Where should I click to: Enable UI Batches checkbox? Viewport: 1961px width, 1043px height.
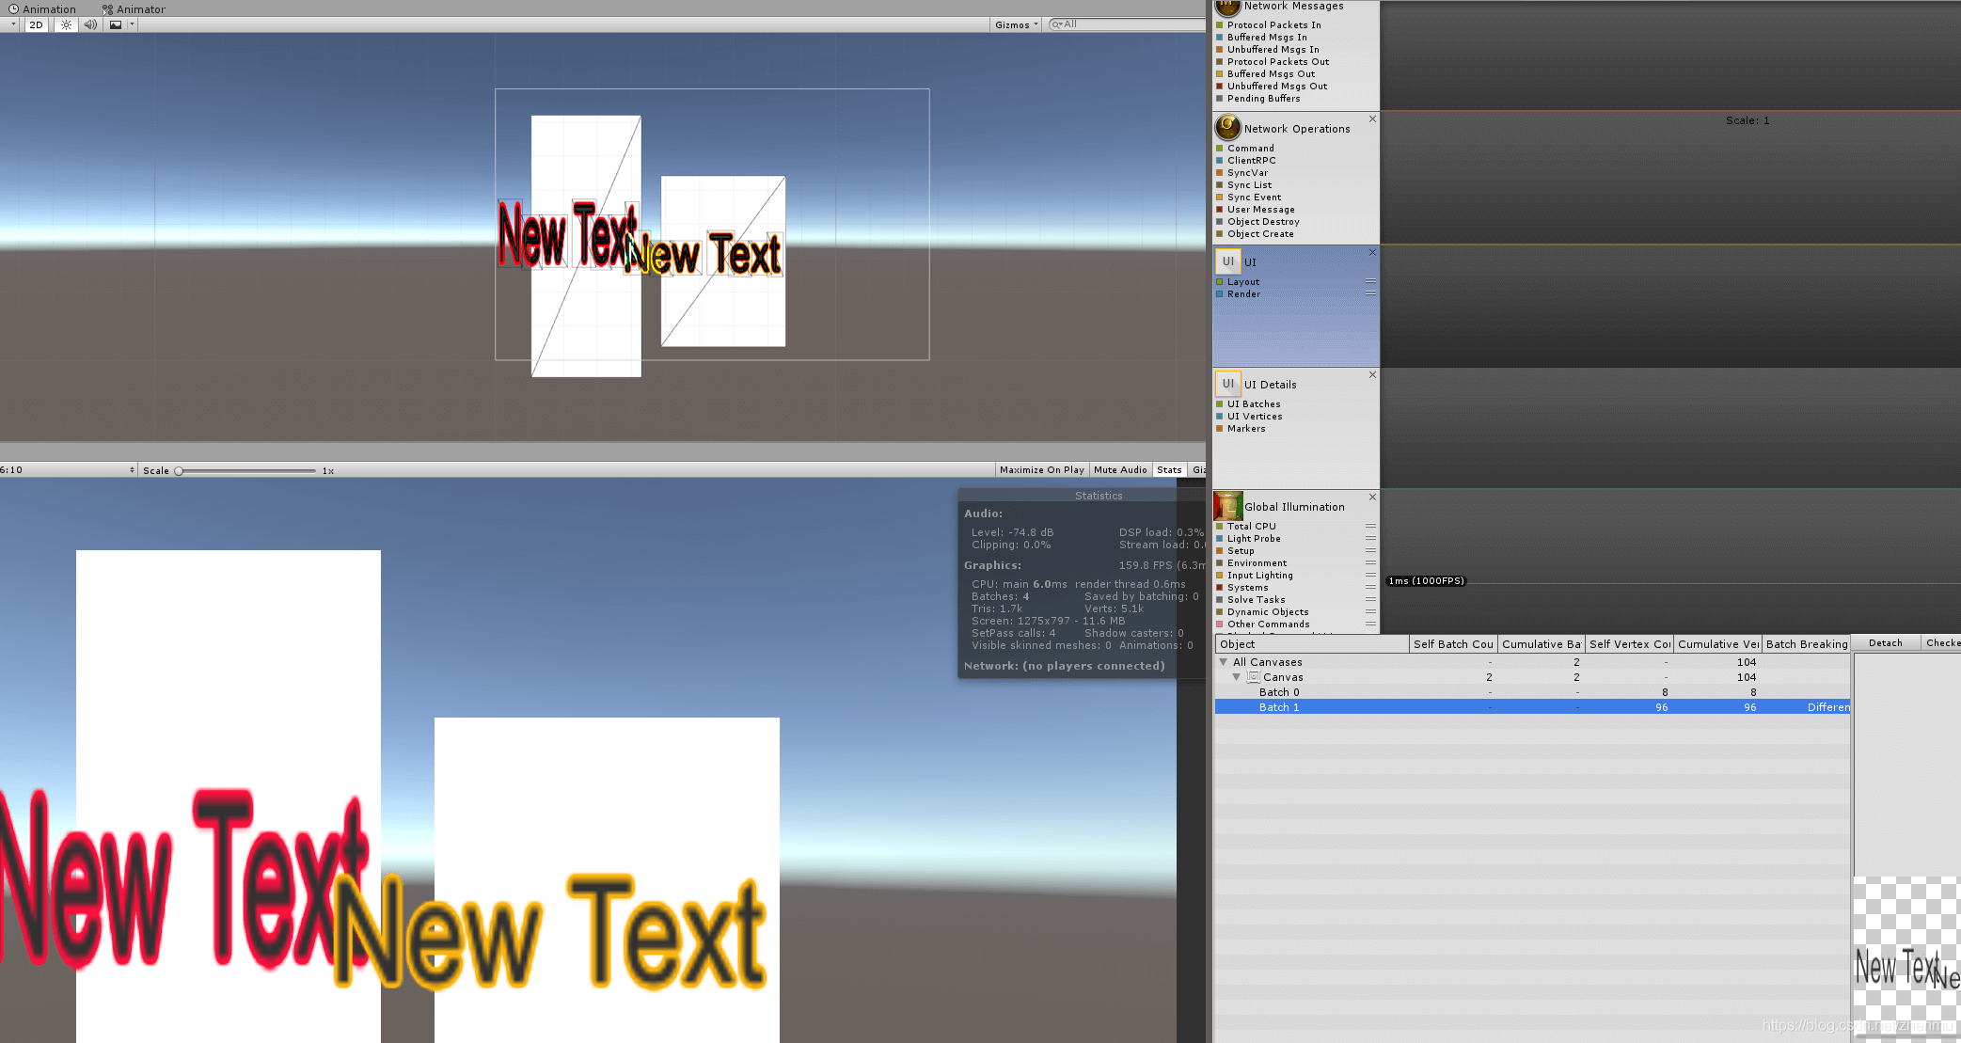point(1221,403)
